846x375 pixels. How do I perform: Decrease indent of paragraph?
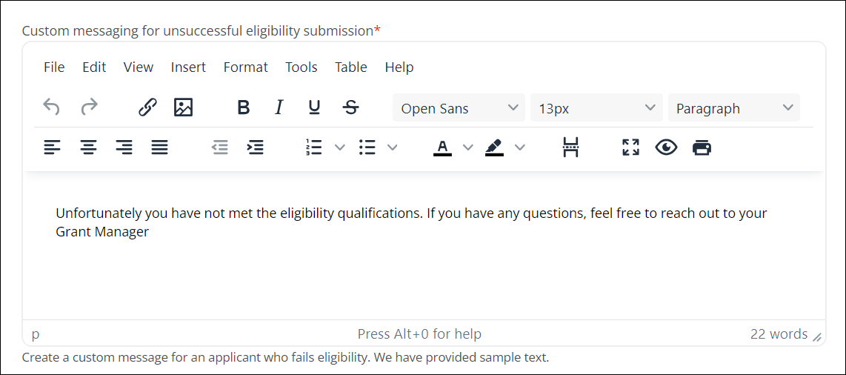(219, 147)
